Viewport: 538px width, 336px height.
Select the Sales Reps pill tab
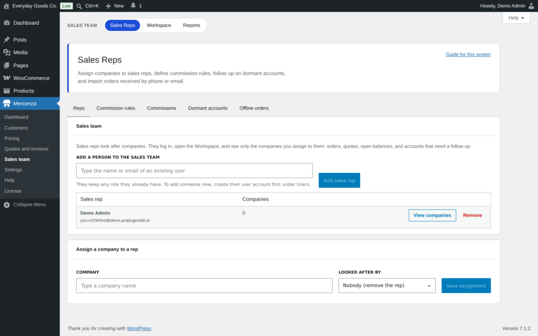coord(122,25)
